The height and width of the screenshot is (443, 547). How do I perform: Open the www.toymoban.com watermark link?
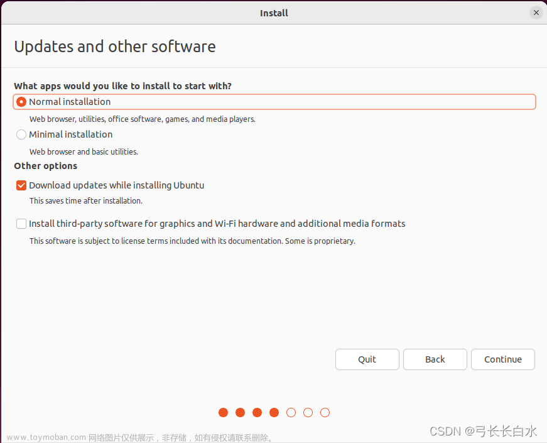click(45, 437)
